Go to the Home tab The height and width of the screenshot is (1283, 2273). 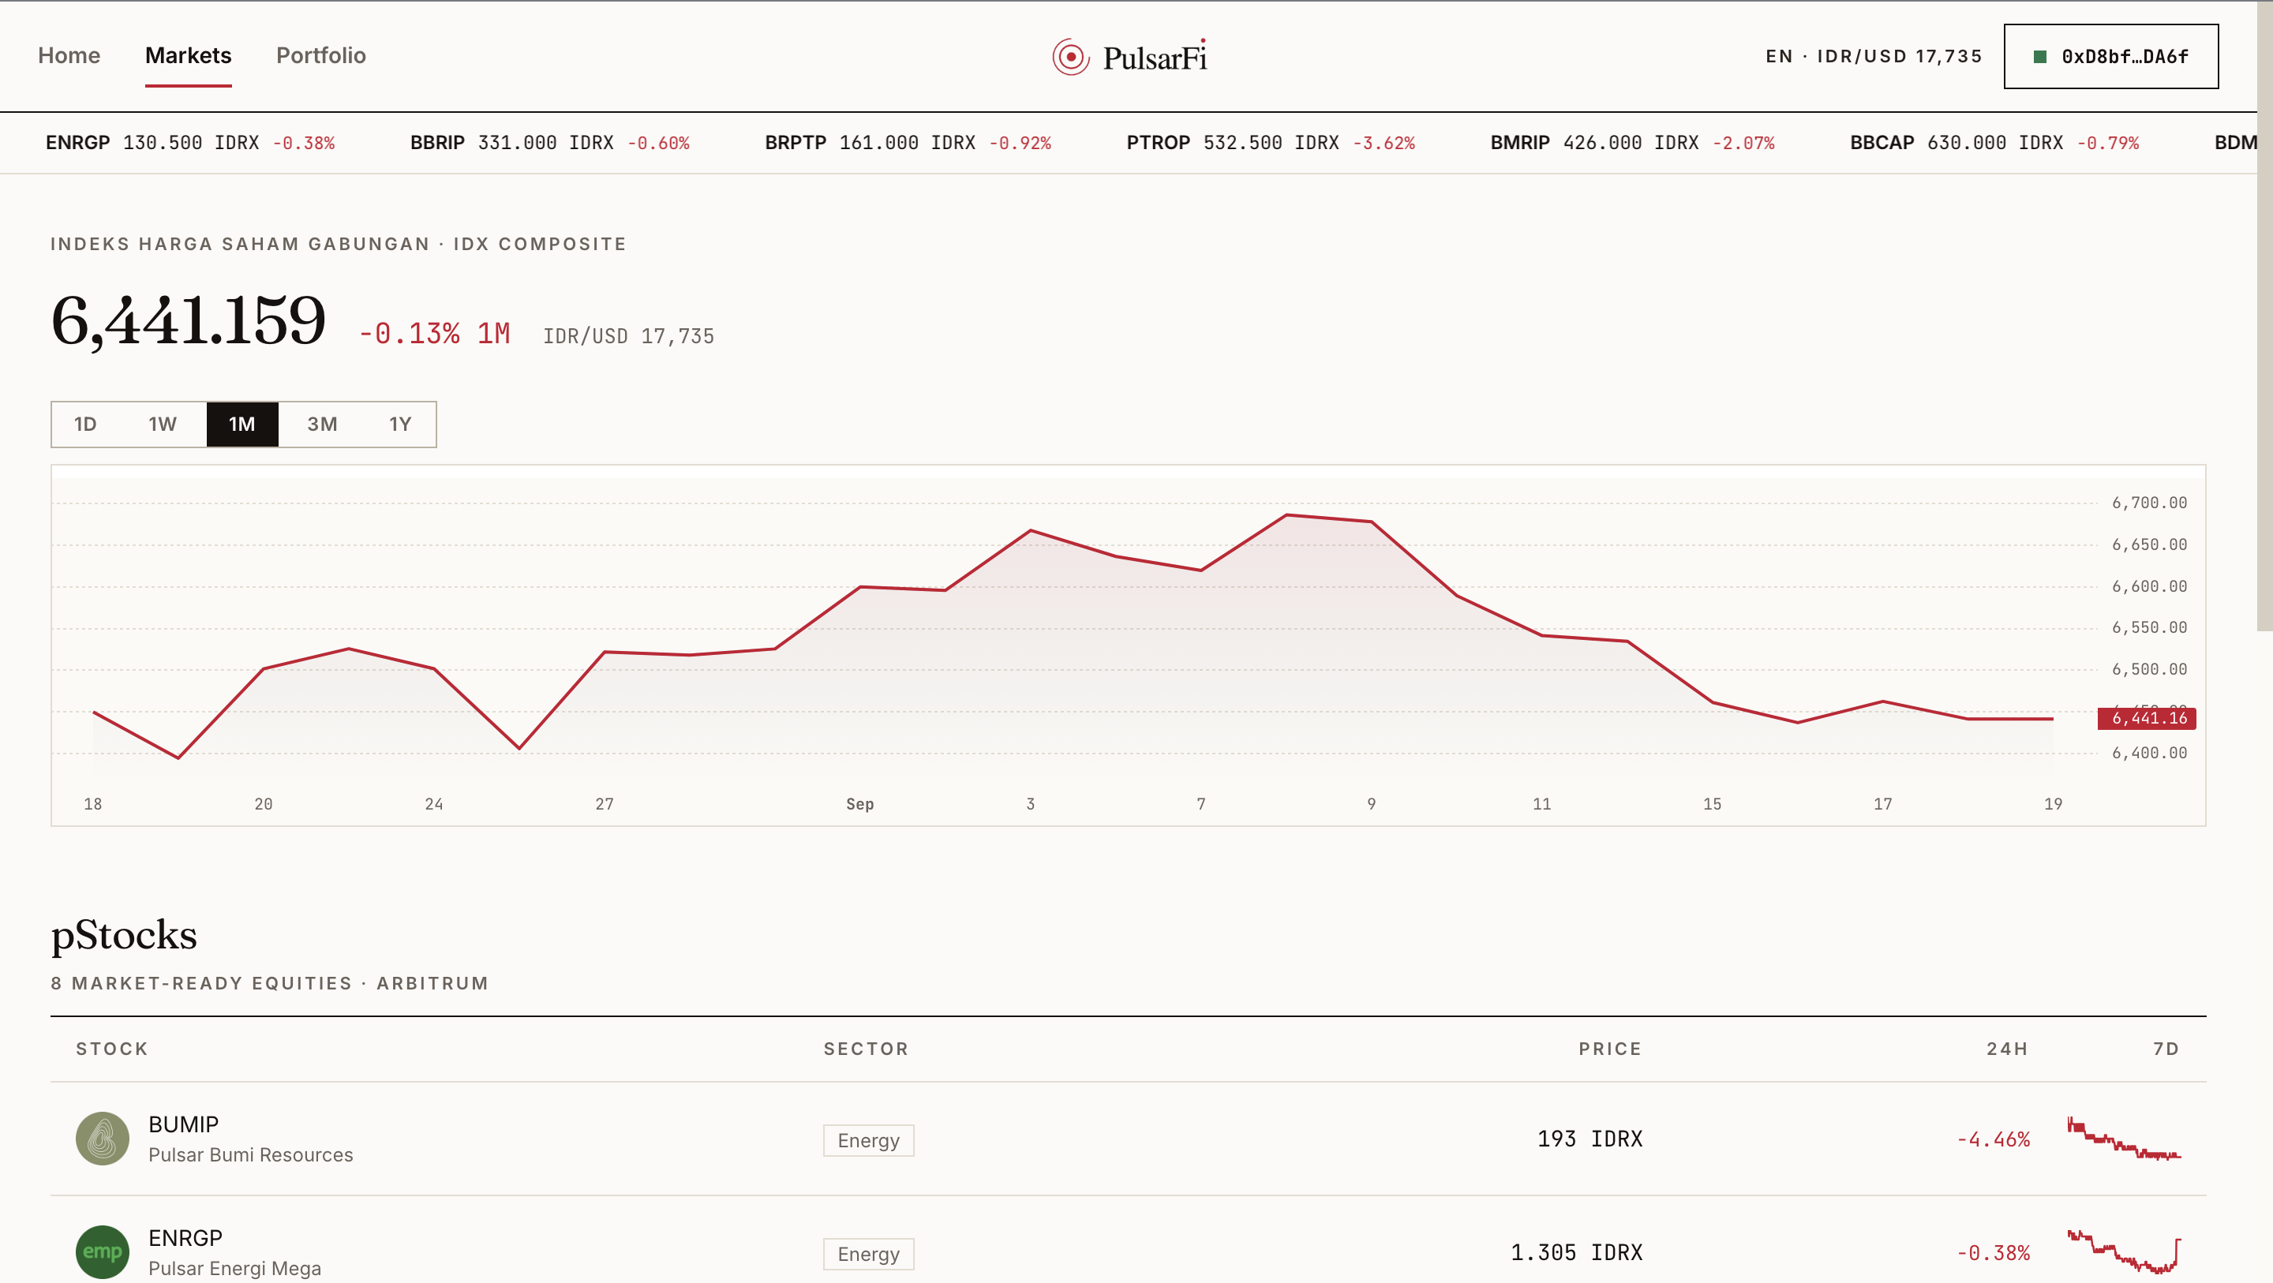pos(69,55)
